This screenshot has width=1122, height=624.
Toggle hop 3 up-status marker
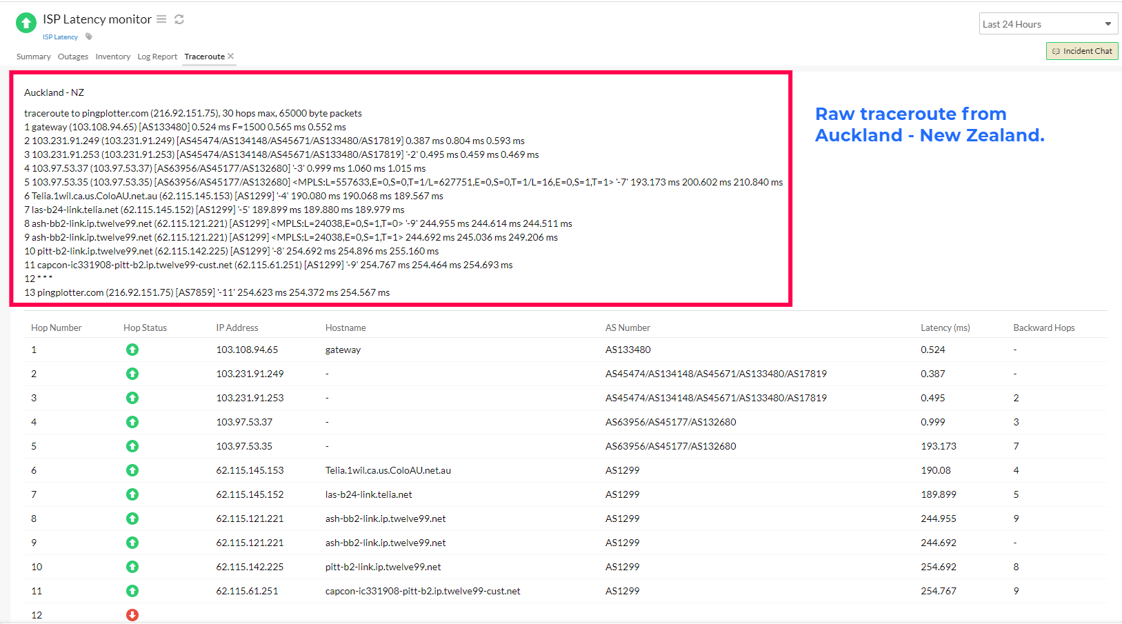tap(132, 398)
